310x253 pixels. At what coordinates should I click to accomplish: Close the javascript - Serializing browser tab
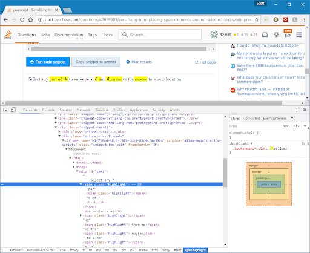[x=56, y=10]
